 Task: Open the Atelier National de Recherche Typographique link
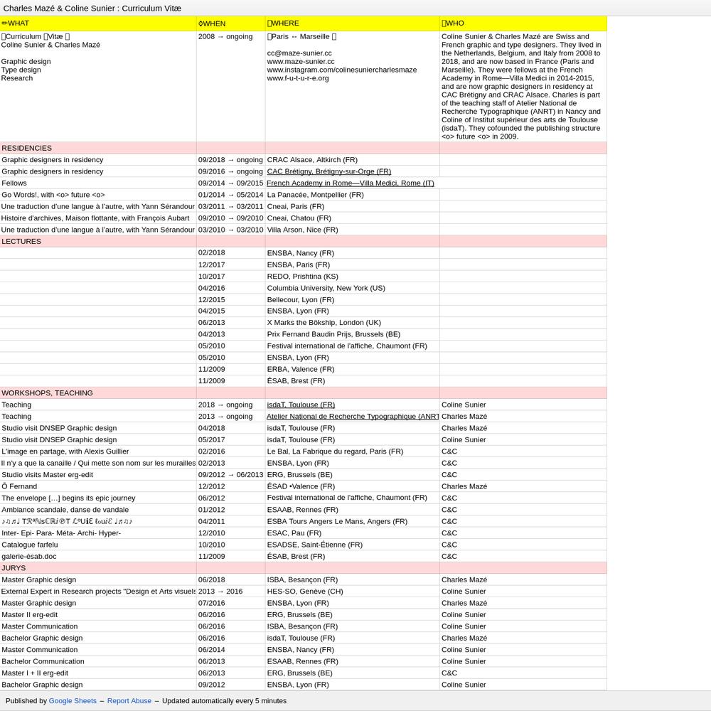pos(353,416)
